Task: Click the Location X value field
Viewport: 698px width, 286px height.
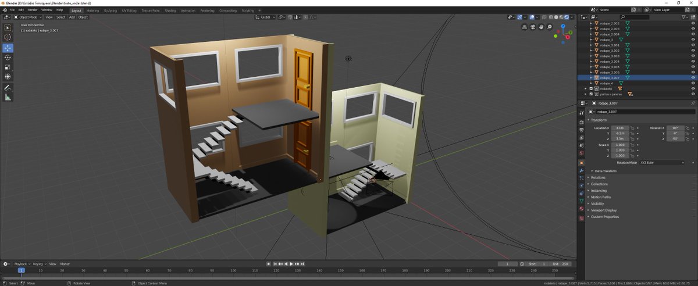Action: (619, 128)
